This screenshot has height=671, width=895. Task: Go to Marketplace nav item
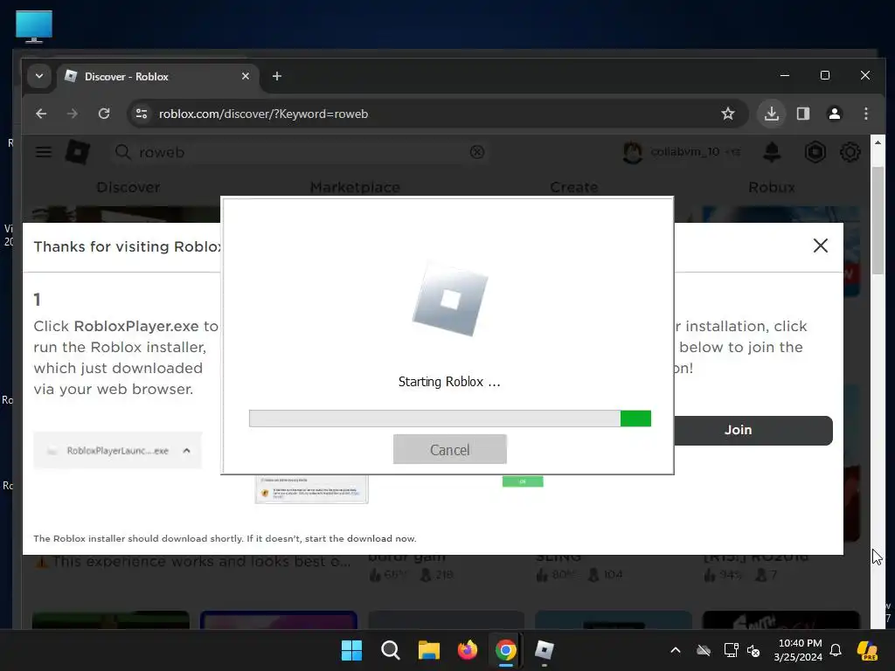point(355,187)
